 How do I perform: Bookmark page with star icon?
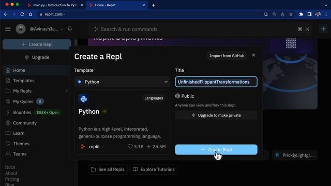point(291,14)
